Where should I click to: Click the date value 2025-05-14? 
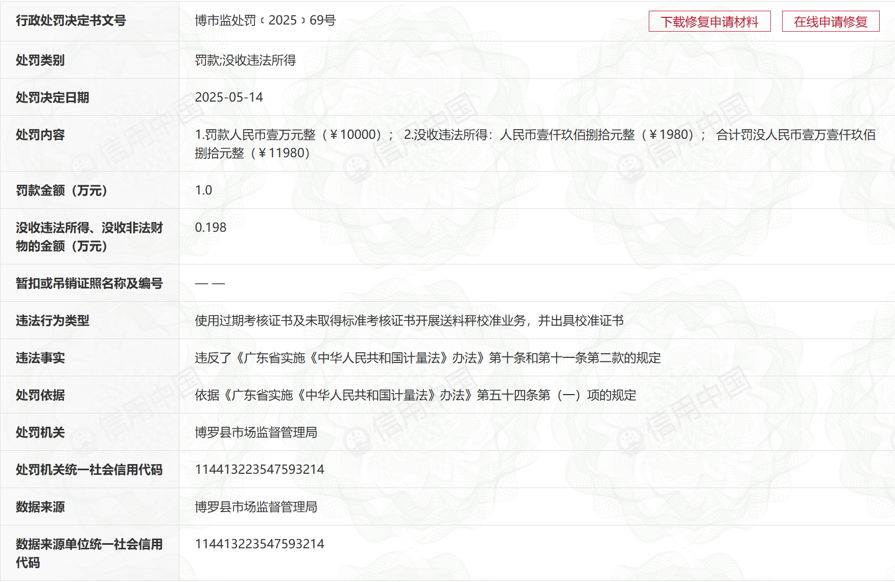coord(229,98)
